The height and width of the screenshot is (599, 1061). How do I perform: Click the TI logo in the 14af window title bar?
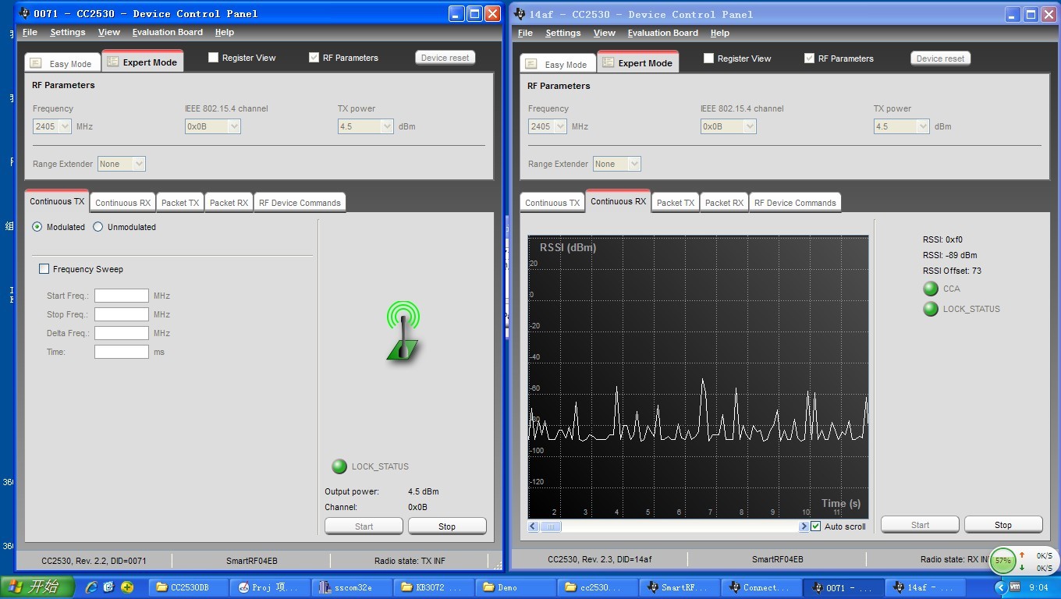pyautogui.click(x=519, y=14)
